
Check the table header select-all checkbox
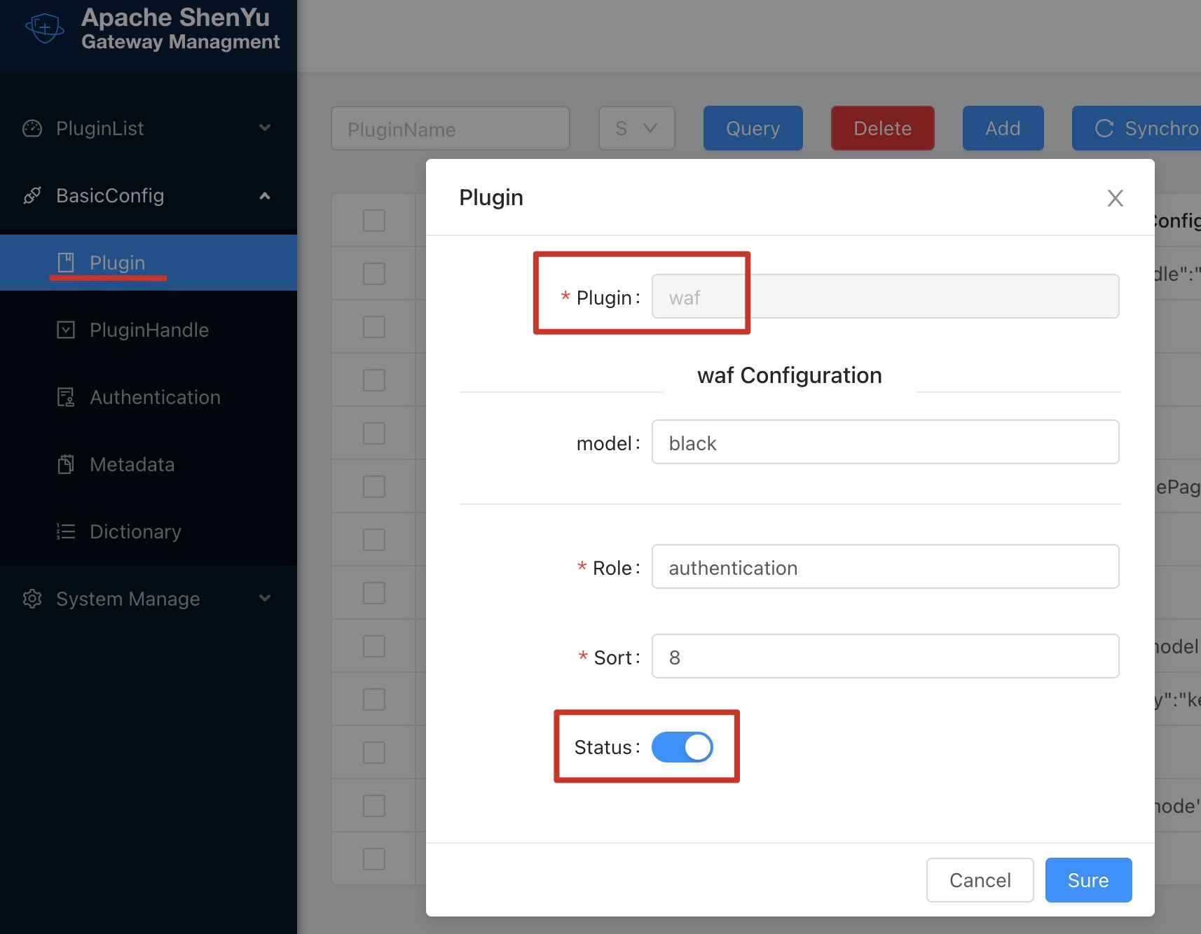(374, 221)
